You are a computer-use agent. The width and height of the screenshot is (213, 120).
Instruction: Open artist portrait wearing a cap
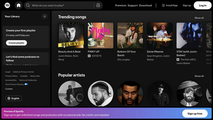[x=189, y=94]
